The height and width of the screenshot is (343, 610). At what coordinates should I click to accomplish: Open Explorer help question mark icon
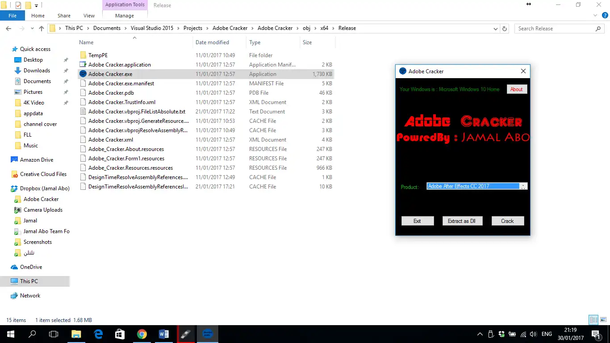pos(604,15)
